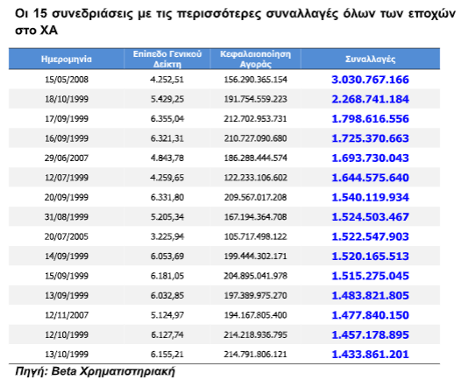This screenshot has width=469, height=387.
Task: Click the transactions value 2.268.741.184
Action: pyautogui.click(x=370, y=99)
